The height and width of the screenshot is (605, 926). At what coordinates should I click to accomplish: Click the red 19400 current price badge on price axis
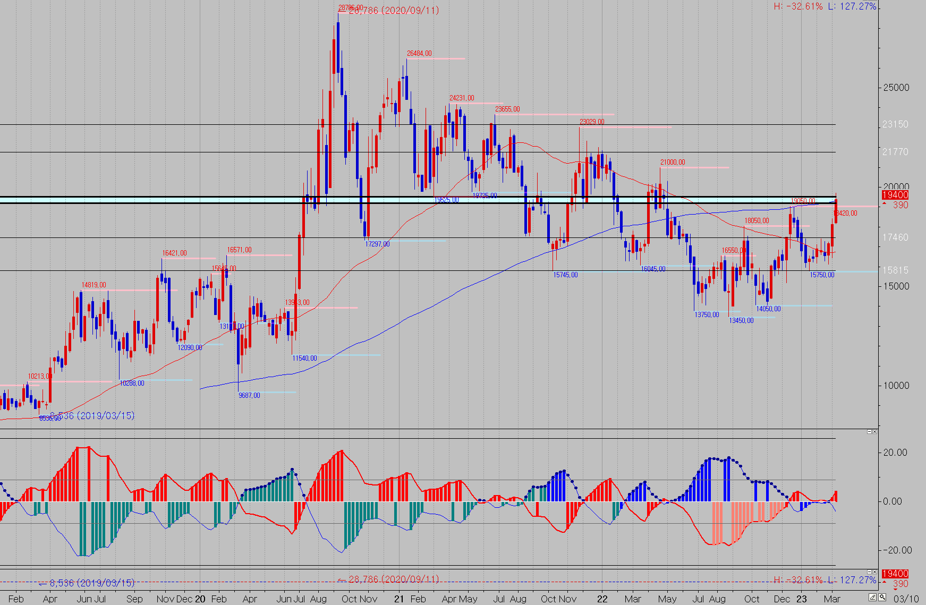pyautogui.click(x=895, y=195)
